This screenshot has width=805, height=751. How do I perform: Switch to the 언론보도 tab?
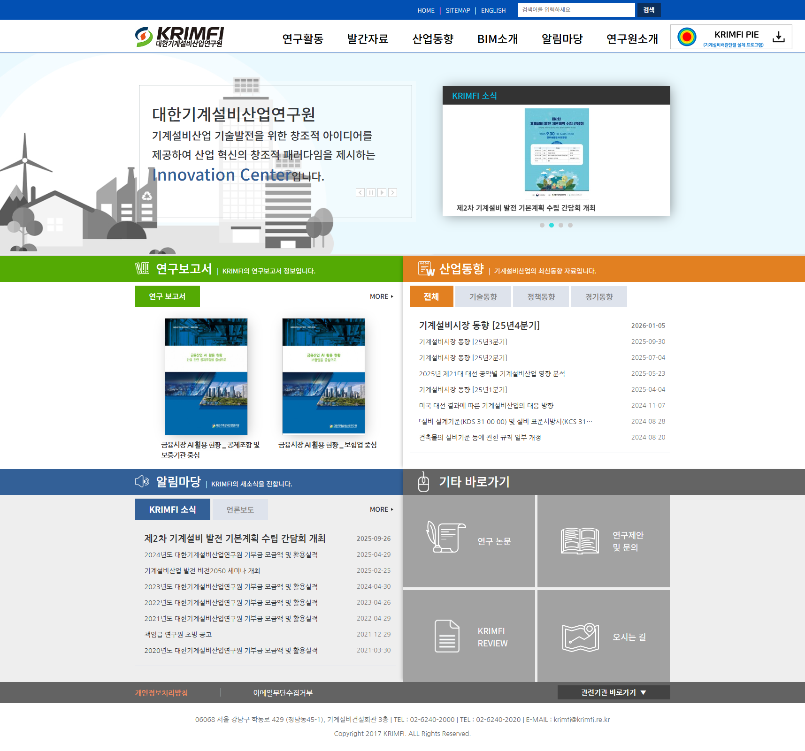tap(240, 509)
